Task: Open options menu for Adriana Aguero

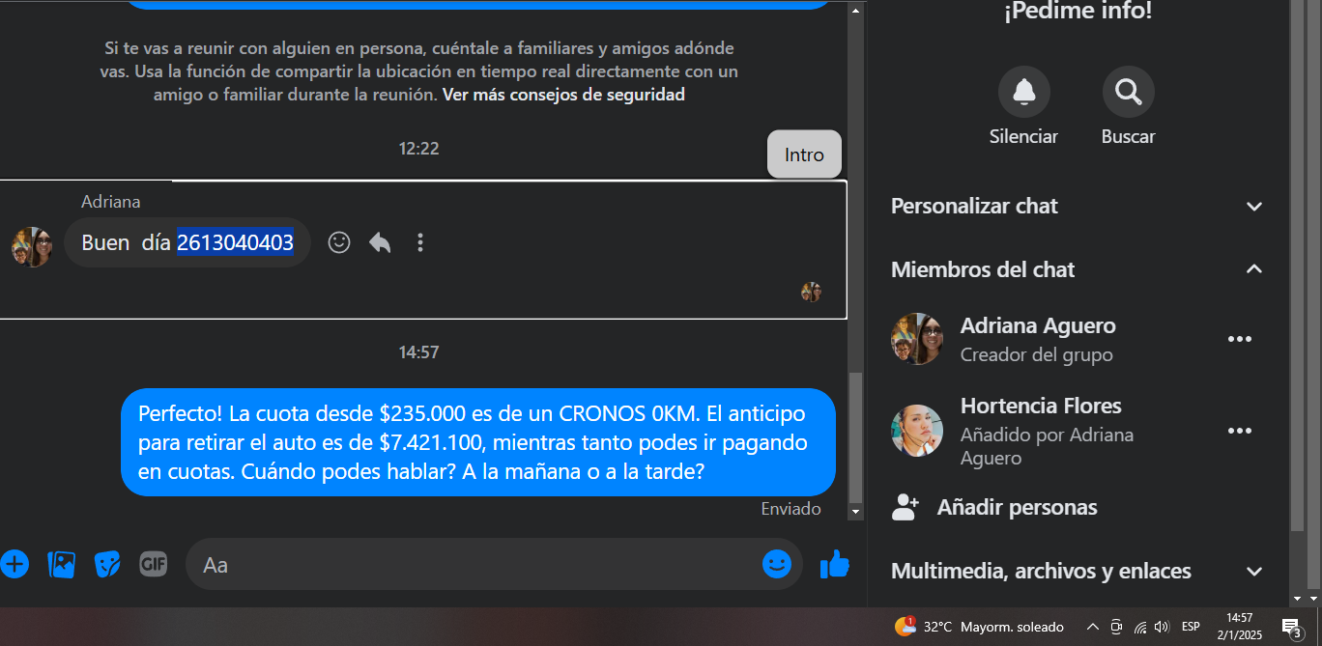Action: point(1240,339)
